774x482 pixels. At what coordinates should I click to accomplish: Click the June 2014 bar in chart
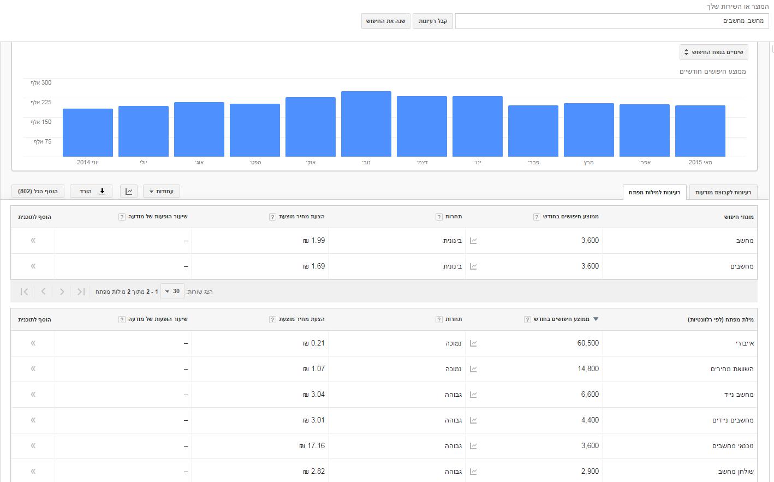[x=88, y=133]
